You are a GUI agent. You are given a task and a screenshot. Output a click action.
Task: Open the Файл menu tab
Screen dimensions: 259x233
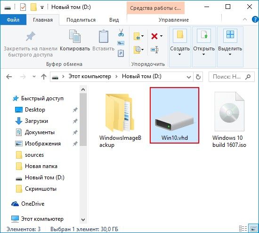(x=13, y=20)
